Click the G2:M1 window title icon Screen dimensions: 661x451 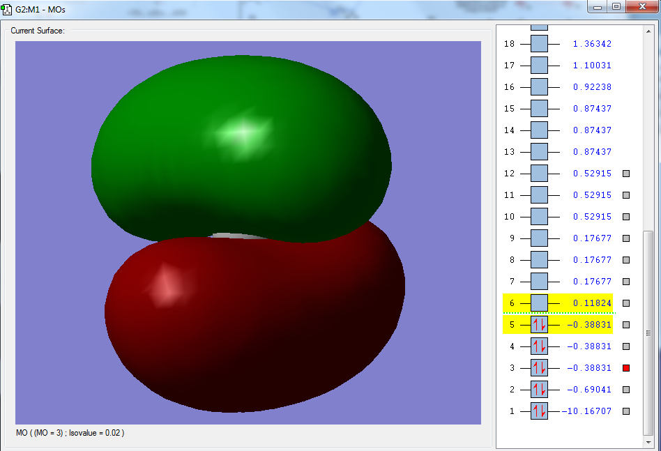click(6, 9)
